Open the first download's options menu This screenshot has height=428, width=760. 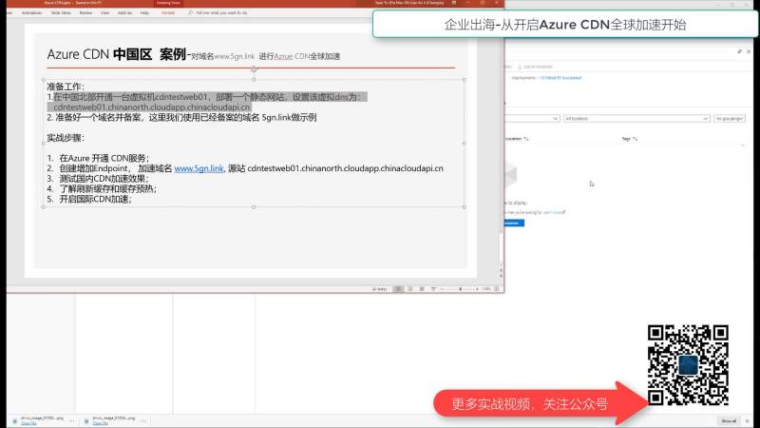pyautogui.click(x=72, y=420)
